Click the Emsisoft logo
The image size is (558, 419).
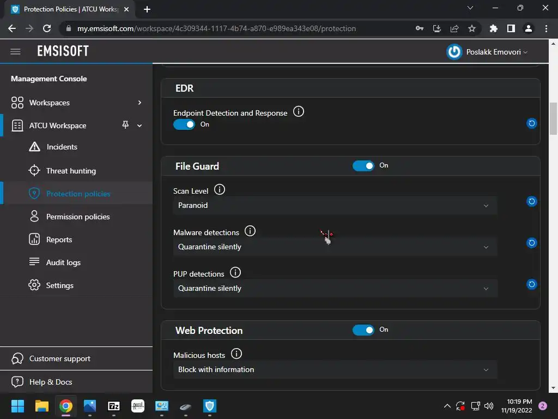[x=63, y=51]
